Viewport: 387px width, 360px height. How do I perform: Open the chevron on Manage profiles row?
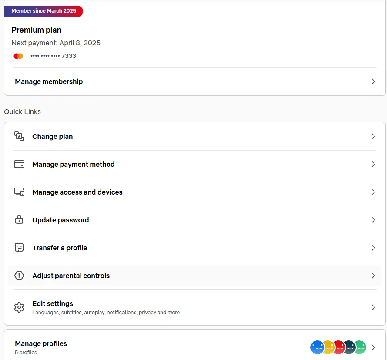373,347
